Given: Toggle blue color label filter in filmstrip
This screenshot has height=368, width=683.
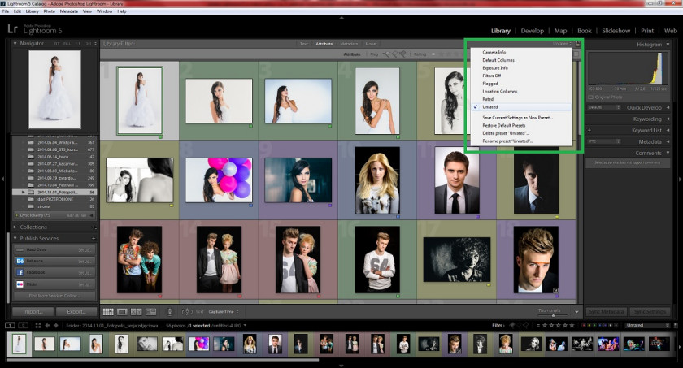Looking at the screenshot, I should pos(600,325).
